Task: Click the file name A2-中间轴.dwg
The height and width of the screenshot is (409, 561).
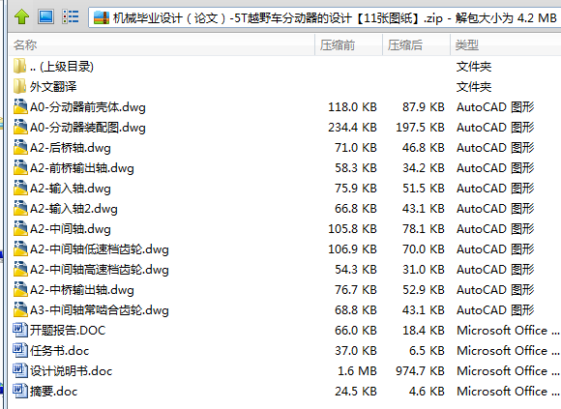Action: pyautogui.click(x=71, y=229)
